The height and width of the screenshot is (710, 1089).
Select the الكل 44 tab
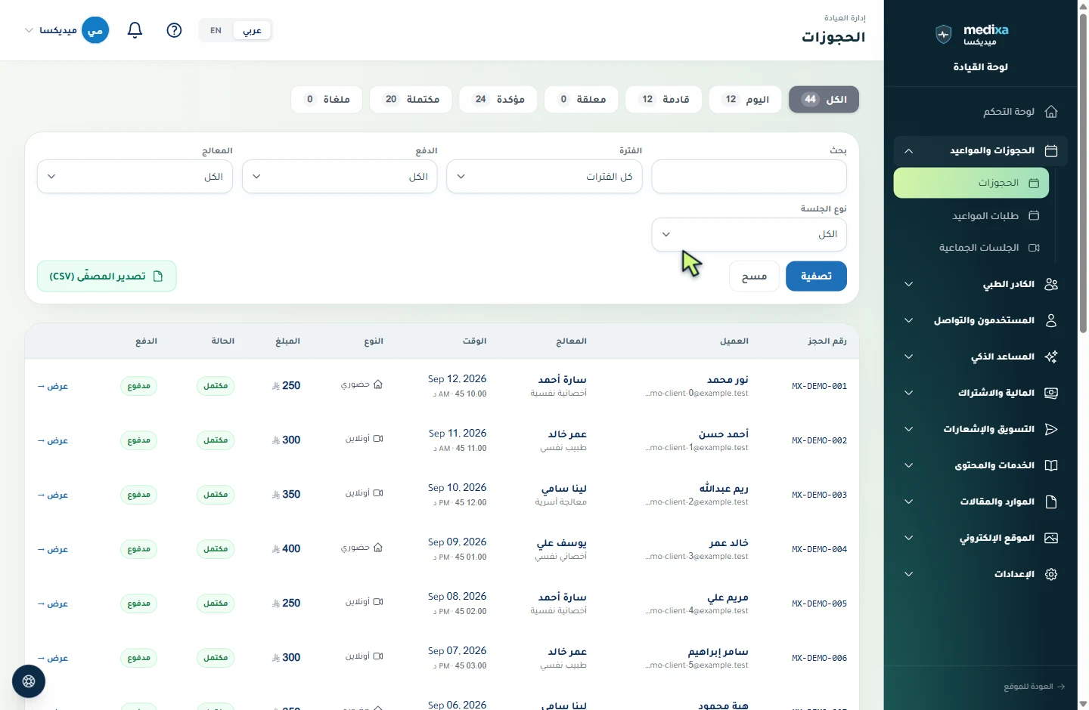(x=824, y=99)
